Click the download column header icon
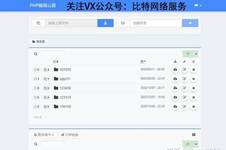Screen dimensions: 226x150 tap(175, 61)
